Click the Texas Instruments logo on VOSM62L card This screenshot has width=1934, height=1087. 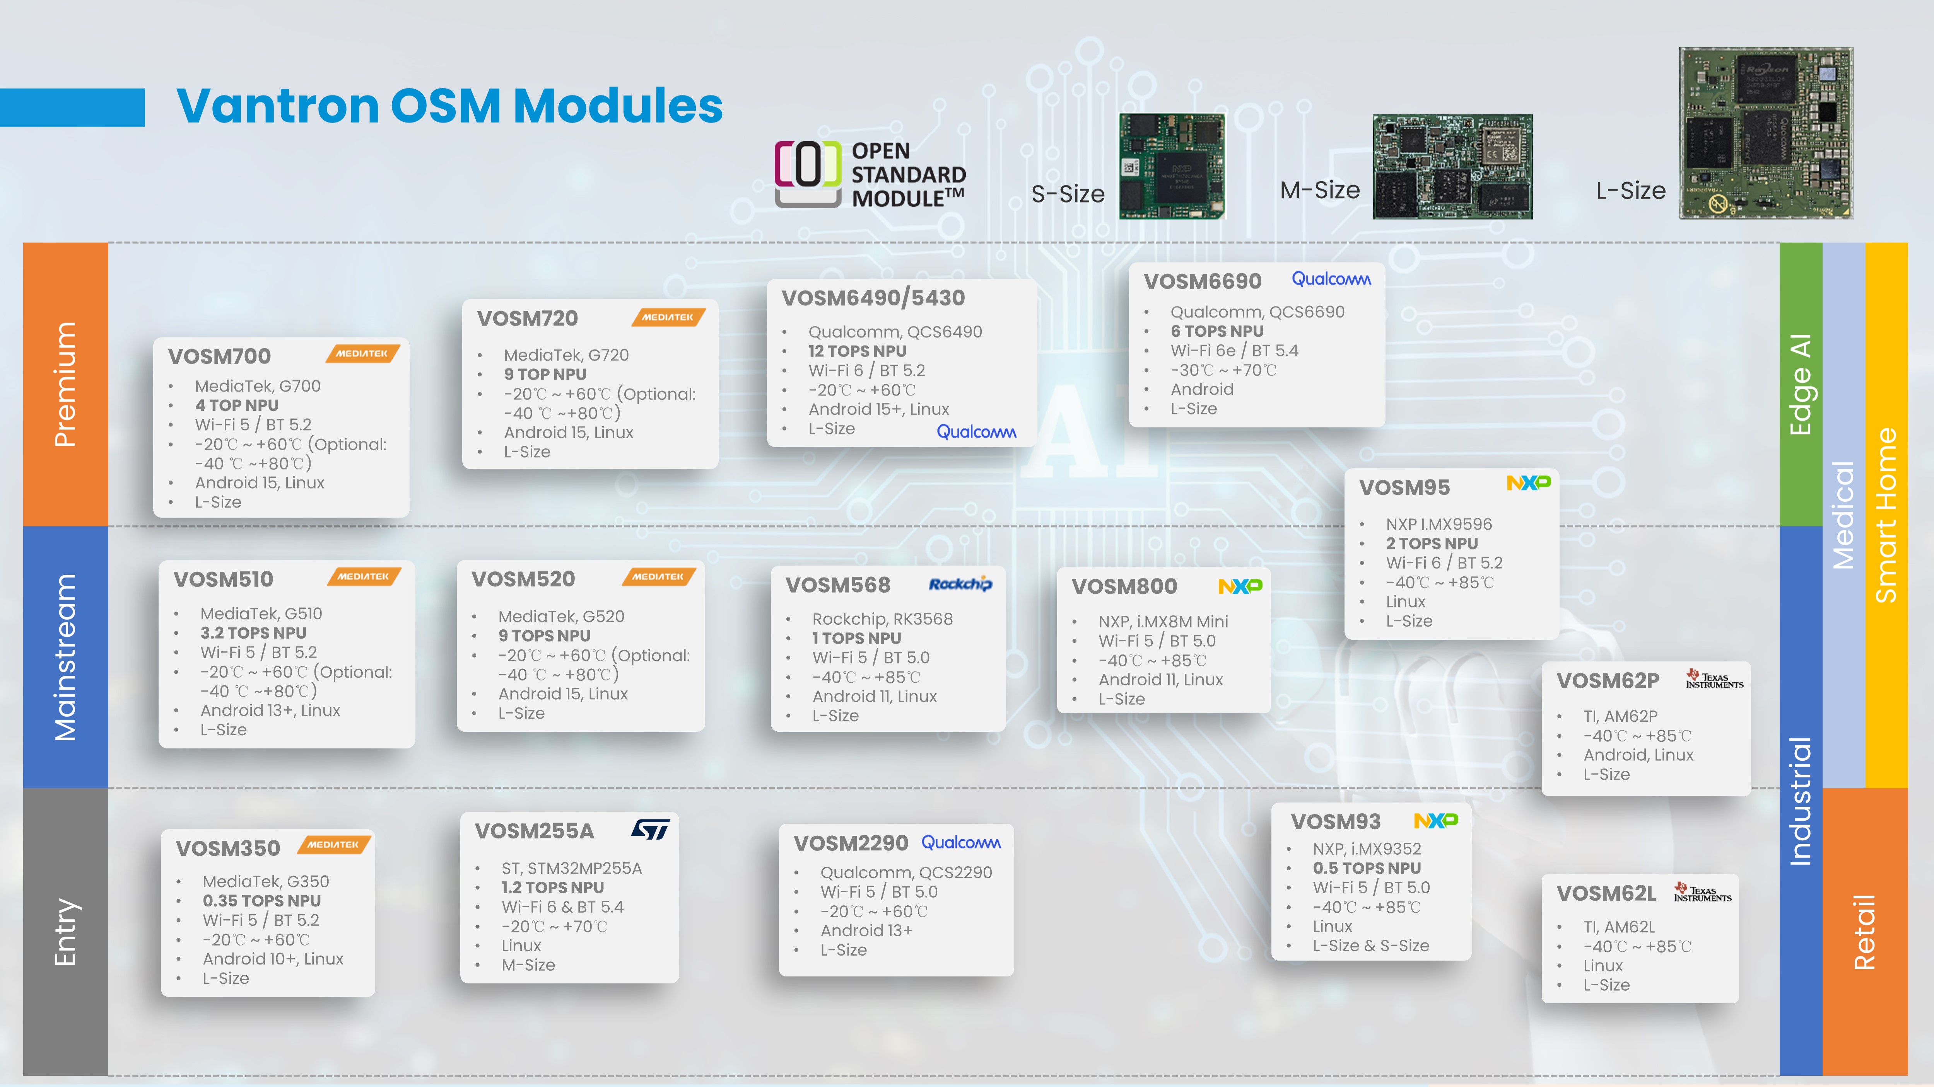point(1703,892)
